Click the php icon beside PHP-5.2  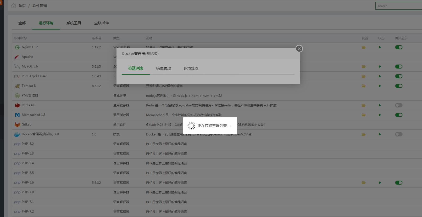pos(17,144)
